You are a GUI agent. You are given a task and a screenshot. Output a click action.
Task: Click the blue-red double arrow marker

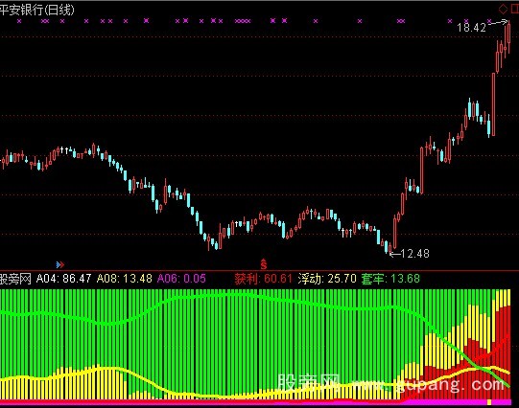pos(60,264)
